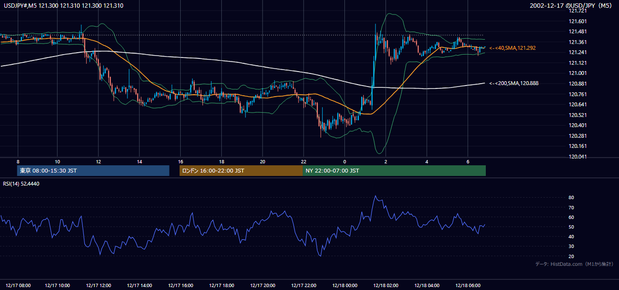Click RSI scale value 80
619x290 pixels.
[571, 198]
